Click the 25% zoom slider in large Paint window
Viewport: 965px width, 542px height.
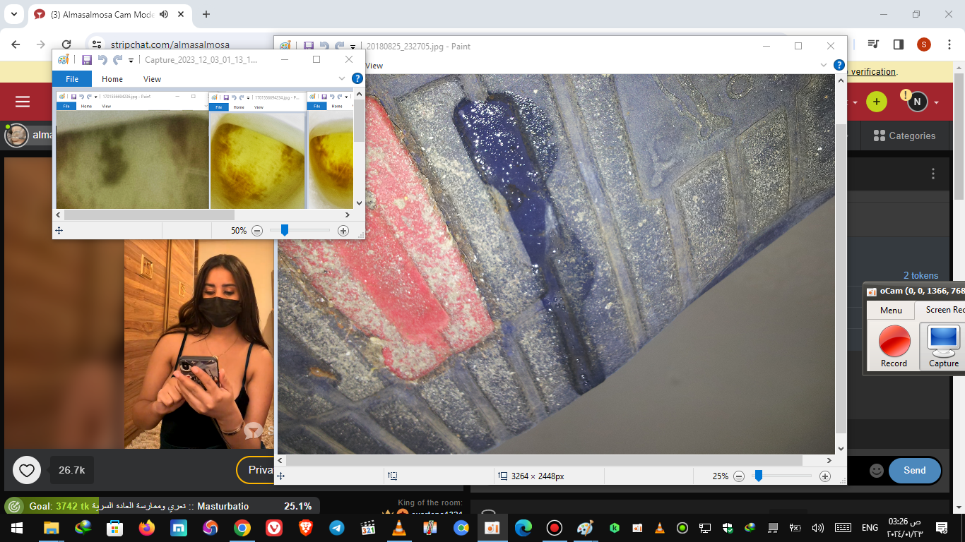point(758,476)
